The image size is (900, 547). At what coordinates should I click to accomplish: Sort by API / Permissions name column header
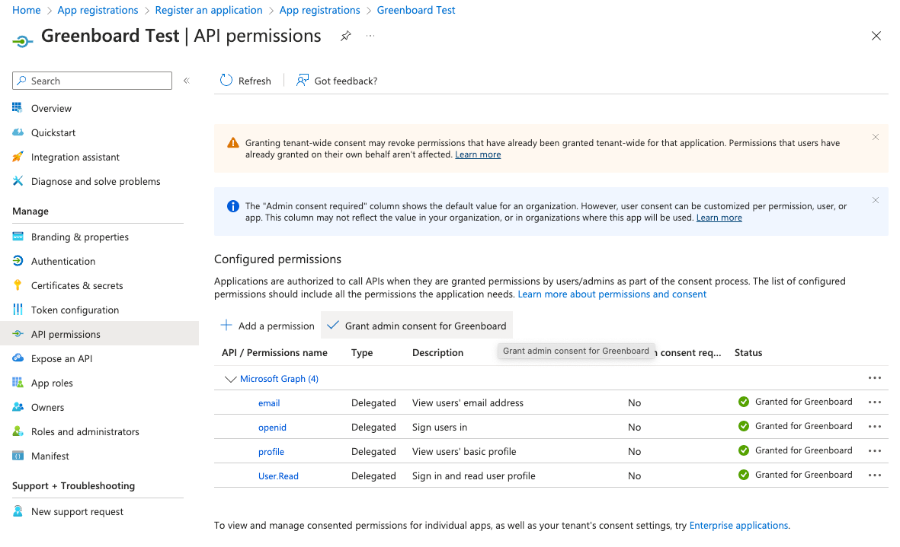274,353
